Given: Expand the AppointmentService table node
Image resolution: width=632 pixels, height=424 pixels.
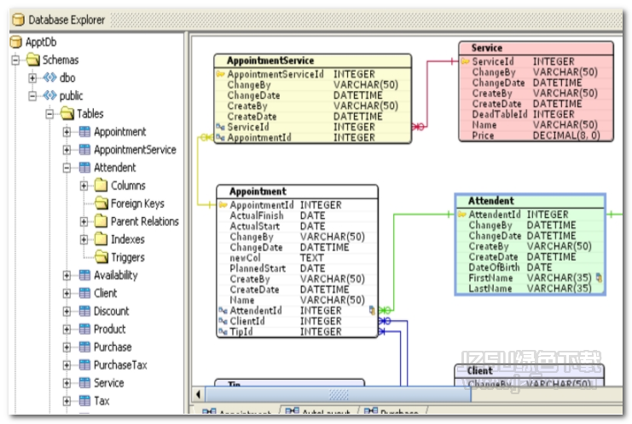Looking at the screenshot, I should pos(67,150).
